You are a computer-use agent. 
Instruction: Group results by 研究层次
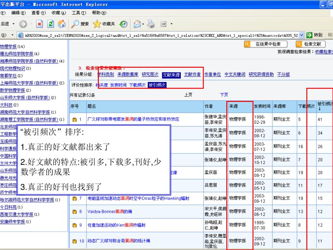coord(150,75)
